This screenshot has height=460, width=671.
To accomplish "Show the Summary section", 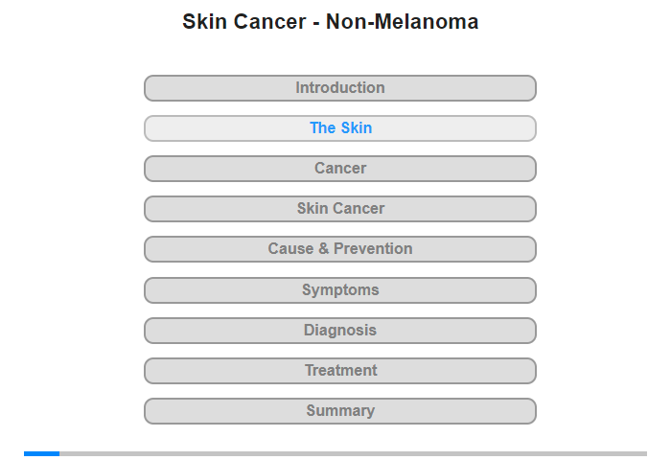I will 339,411.
